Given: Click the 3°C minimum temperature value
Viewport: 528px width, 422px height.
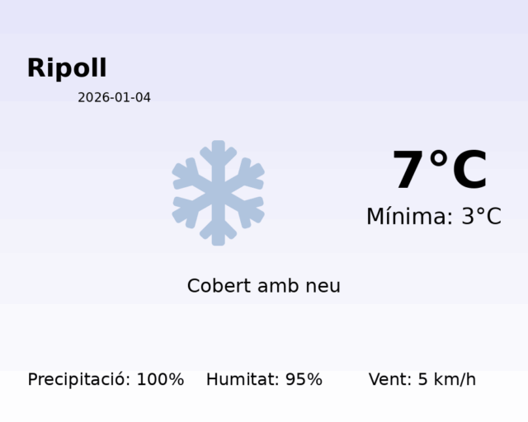Looking at the screenshot, I should pos(481,217).
